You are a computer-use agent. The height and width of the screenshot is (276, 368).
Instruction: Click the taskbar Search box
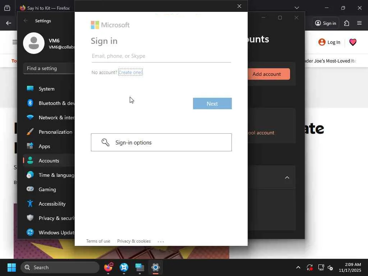point(60,267)
